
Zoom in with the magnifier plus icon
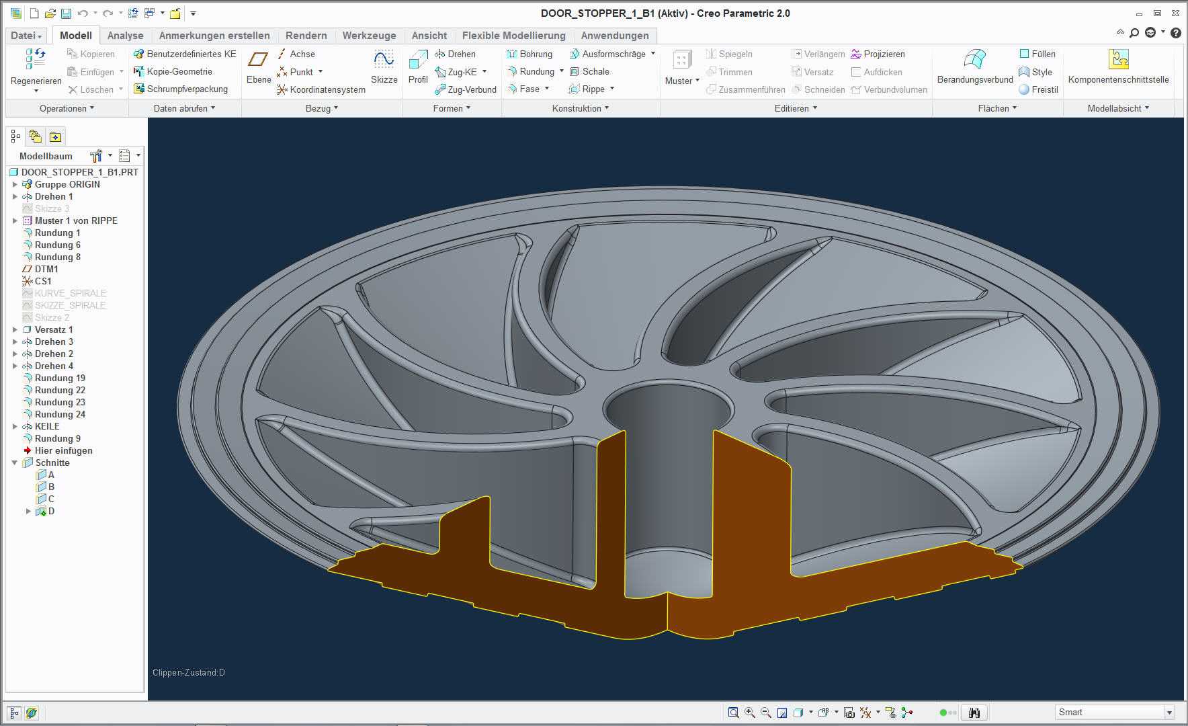(750, 713)
